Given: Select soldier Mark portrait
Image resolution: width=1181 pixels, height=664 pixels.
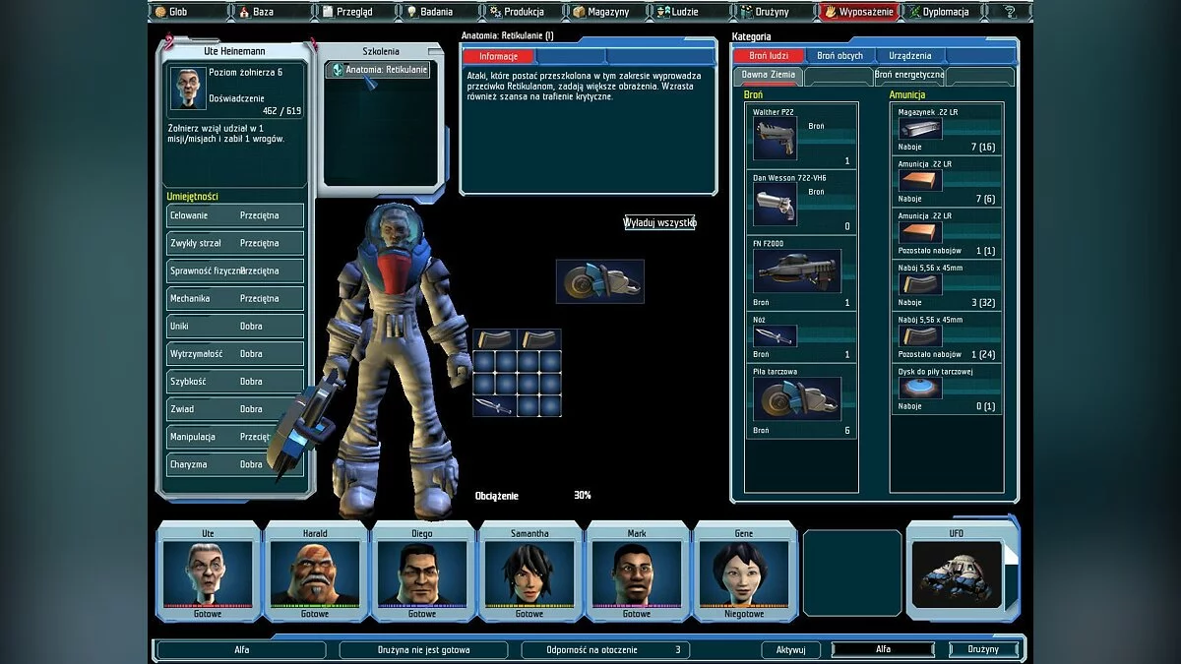Looking at the screenshot, I should (x=637, y=573).
